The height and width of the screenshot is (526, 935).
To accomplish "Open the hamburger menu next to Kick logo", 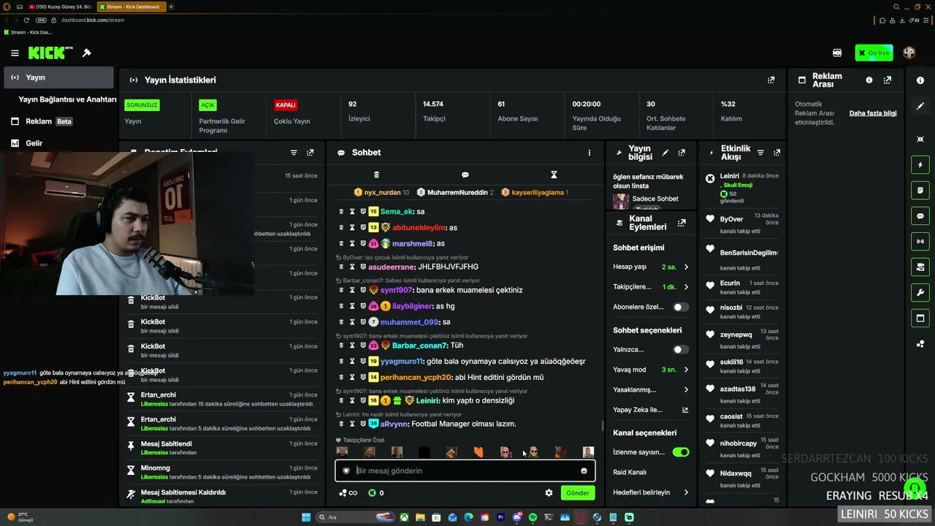I will click(x=15, y=53).
